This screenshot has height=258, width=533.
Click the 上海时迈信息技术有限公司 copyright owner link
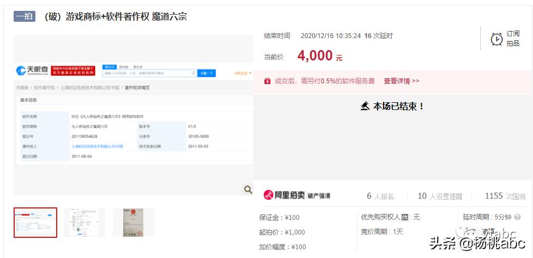(x=97, y=146)
